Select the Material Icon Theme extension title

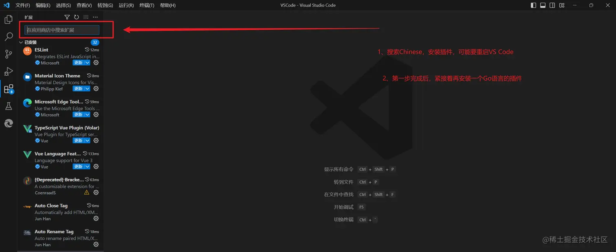click(57, 76)
